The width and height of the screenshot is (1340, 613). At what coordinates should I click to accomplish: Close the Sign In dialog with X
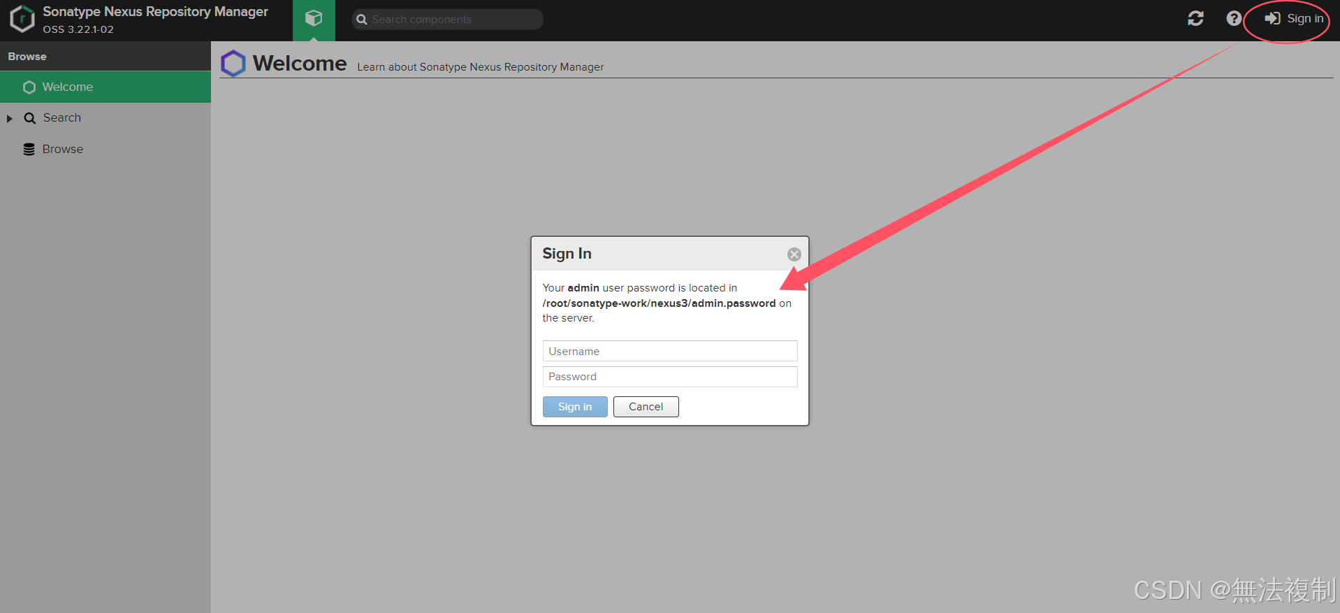click(794, 254)
